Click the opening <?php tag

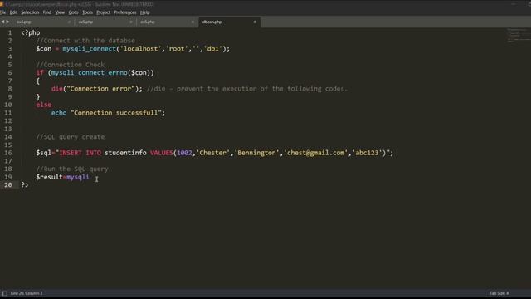click(31, 33)
